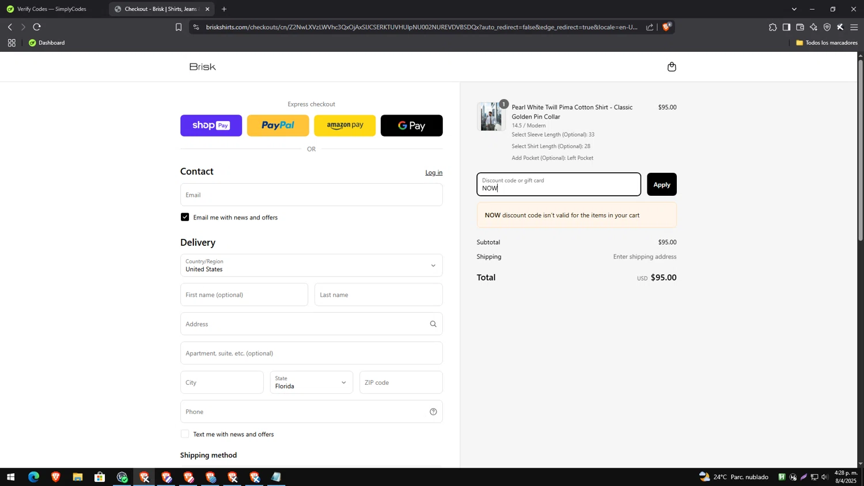
Task: Focus the Phone field
Action: [x=312, y=412]
